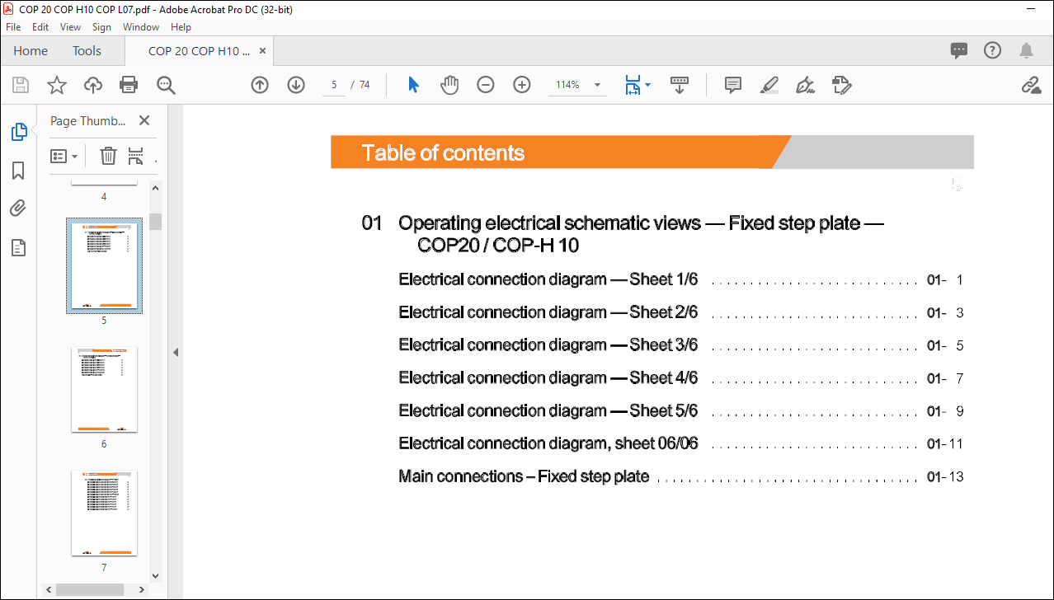Open the Sign menu
The image size is (1054, 600).
[x=101, y=27]
